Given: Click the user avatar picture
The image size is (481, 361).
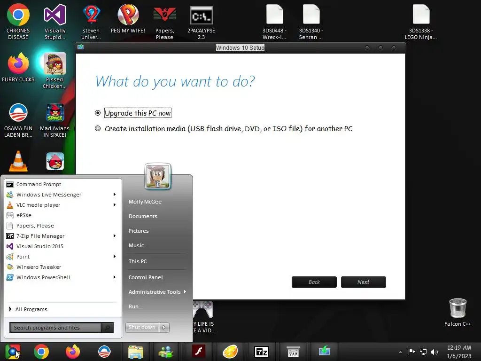Looking at the screenshot, I should [157, 176].
